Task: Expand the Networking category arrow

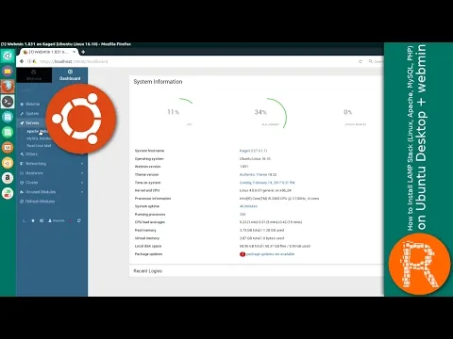Action: pyautogui.click(x=82, y=164)
